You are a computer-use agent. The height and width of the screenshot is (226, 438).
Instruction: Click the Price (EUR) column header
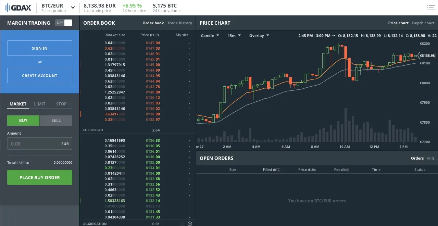pos(149,35)
